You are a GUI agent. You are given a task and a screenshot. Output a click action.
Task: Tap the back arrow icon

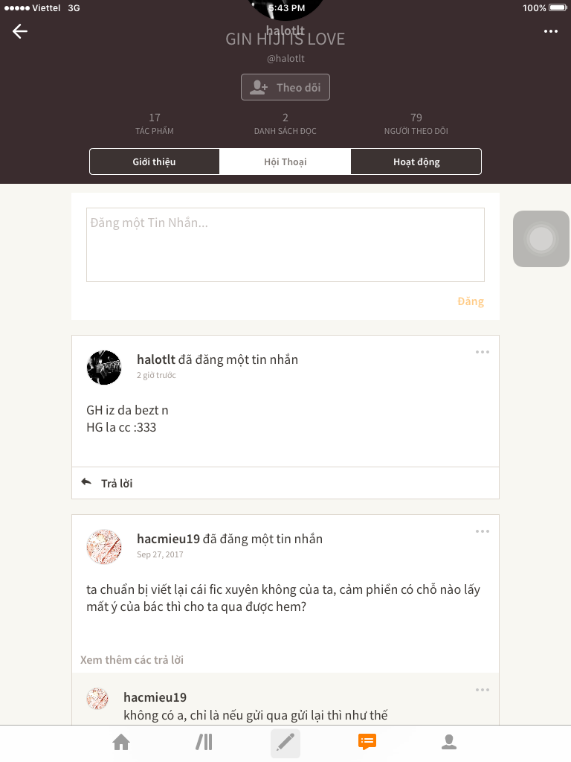coord(20,31)
